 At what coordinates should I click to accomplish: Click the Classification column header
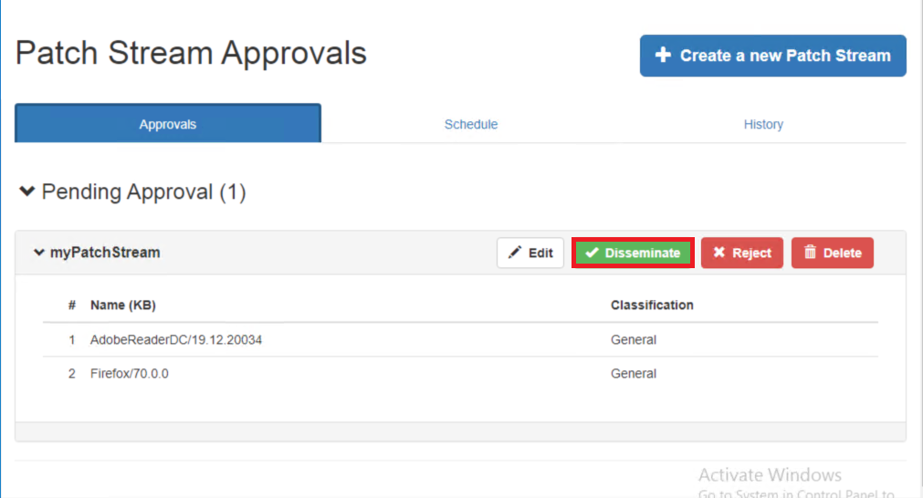tap(652, 305)
